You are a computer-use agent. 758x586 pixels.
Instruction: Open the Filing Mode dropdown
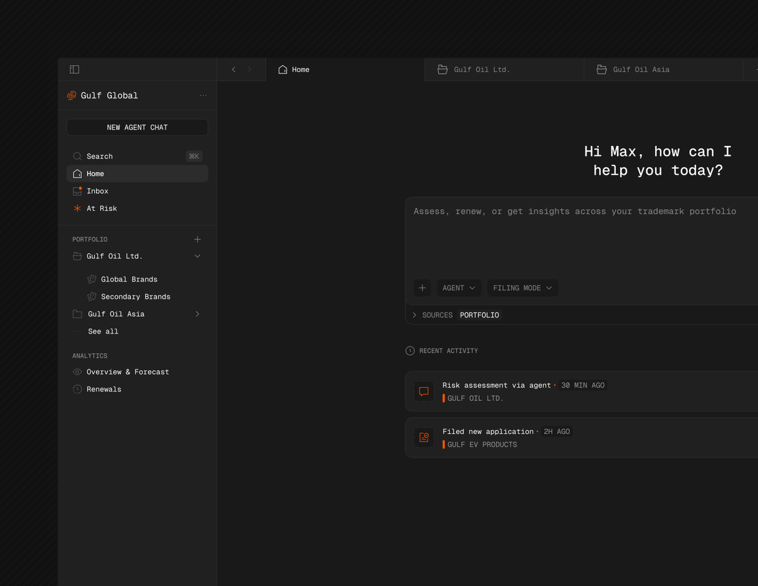[x=522, y=288]
